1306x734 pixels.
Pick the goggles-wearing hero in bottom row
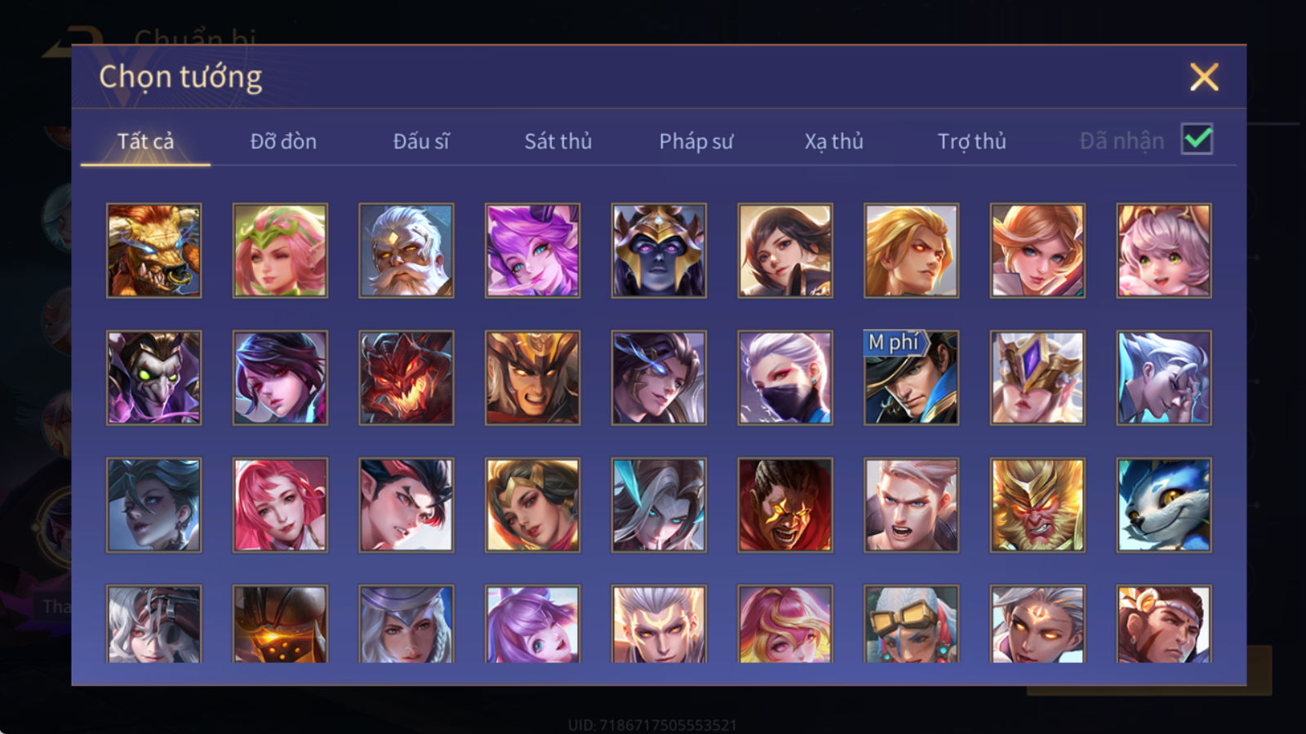911,624
